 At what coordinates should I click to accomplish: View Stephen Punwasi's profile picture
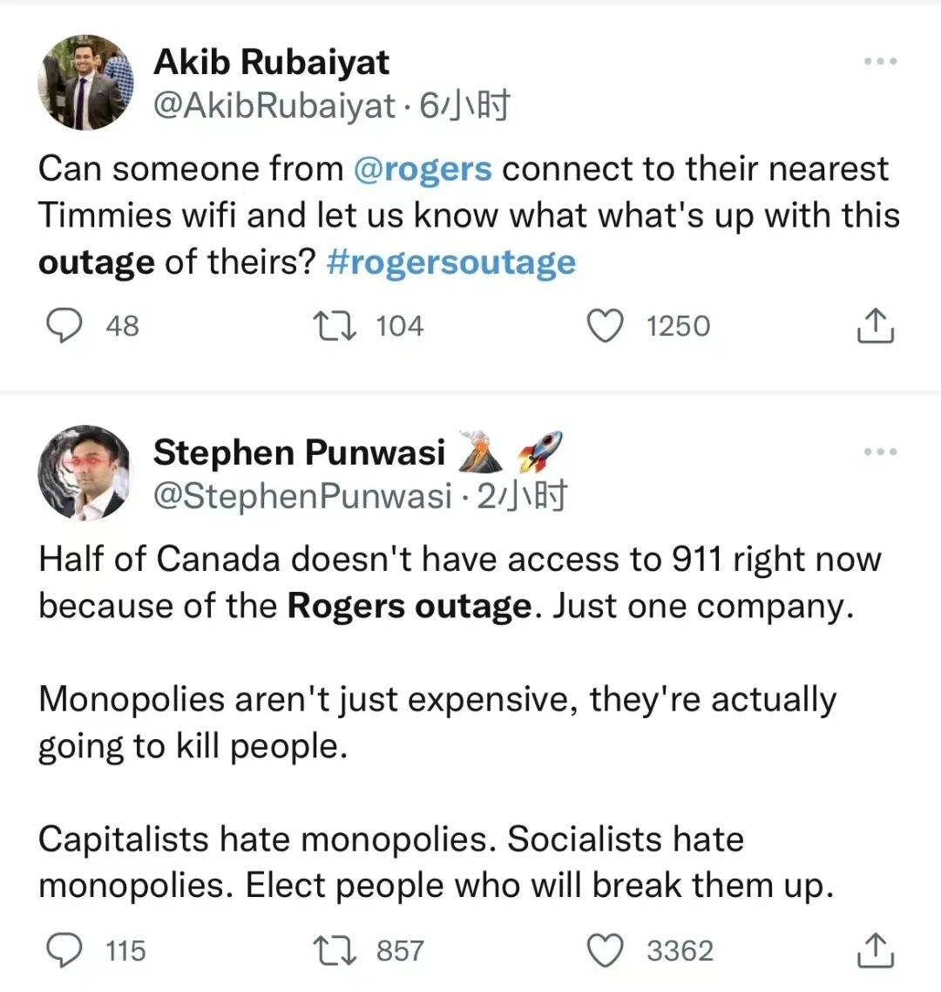pos(85,472)
